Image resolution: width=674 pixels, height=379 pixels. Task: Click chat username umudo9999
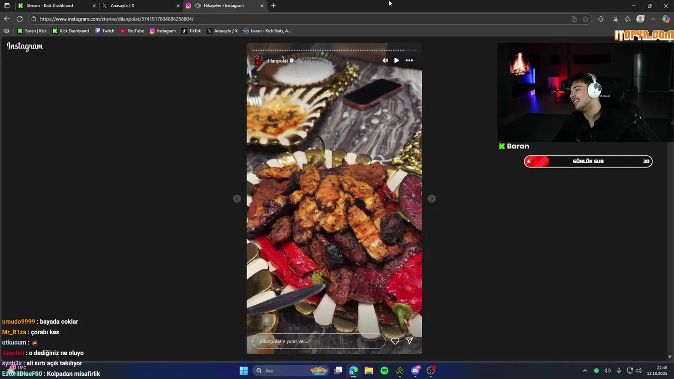click(x=18, y=322)
